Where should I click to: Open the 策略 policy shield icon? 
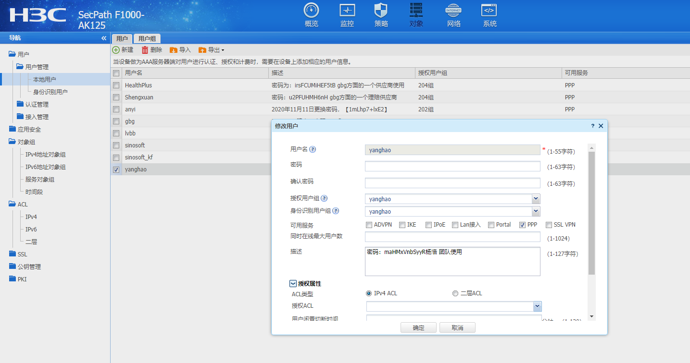pos(381,10)
